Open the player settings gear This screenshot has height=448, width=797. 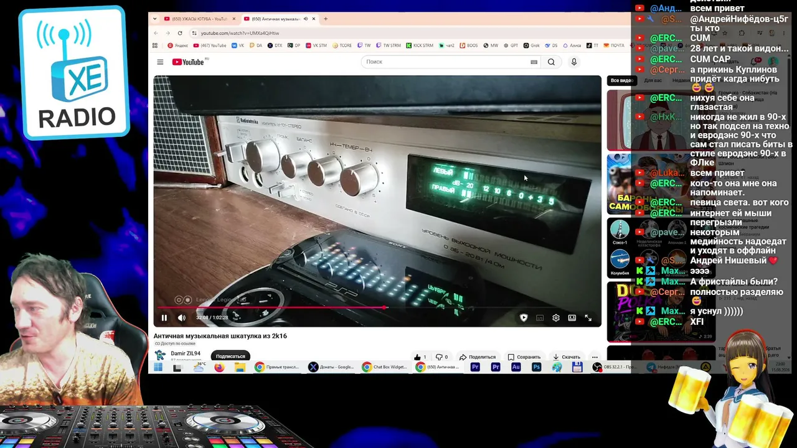coord(556,318)
